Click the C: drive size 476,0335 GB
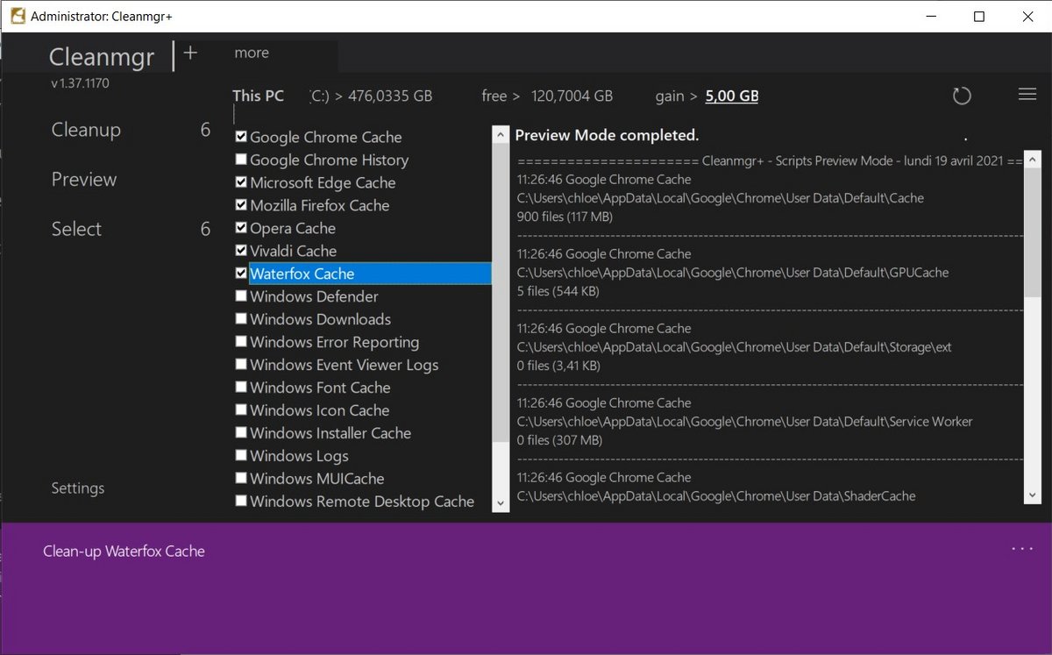1052x655 pixels. pyautogui.click(x=390, y=96)
